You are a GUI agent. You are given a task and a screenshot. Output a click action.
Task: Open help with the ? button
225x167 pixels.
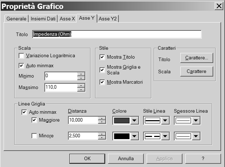click(203, 159)
